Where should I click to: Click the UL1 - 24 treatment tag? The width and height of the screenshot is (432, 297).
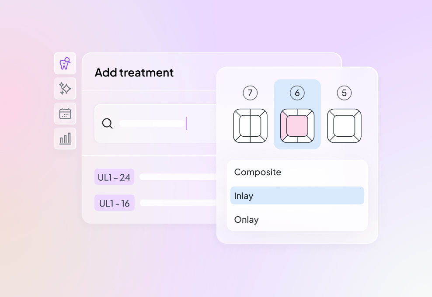tap(114, 177)
